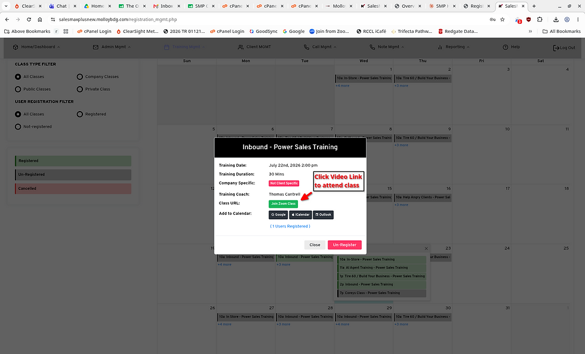Viewport: 585px width, 354px height.
Task: Click the browser downloads icon
Action: click(x=556, y=19)
